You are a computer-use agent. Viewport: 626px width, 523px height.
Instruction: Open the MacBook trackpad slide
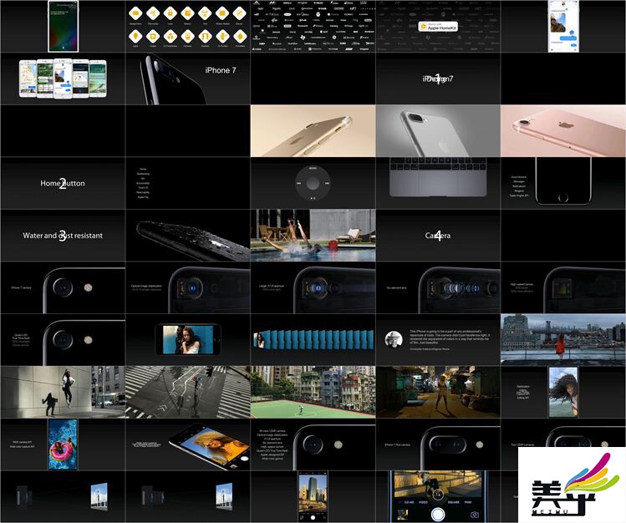[438, 183]
